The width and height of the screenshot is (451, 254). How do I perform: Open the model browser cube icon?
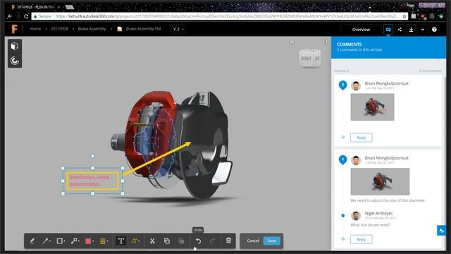coord(15,46)
